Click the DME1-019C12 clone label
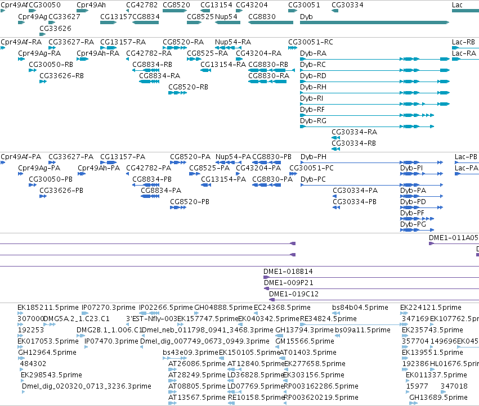 (x=294, y=294)
